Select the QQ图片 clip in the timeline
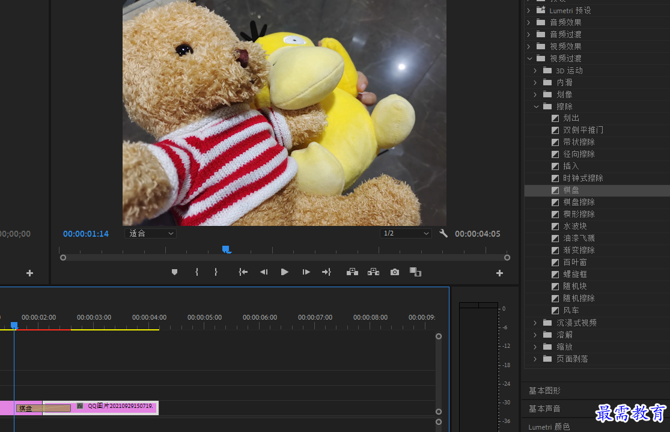Screen dimensions: 670x432 click(x=101, y=407)
